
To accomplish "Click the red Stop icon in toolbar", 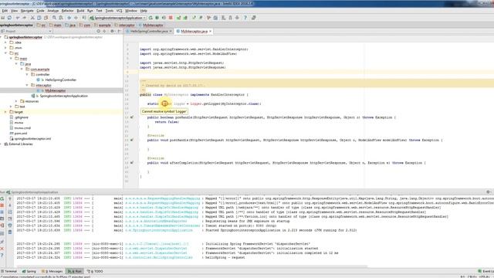I will tap(171, 18).
